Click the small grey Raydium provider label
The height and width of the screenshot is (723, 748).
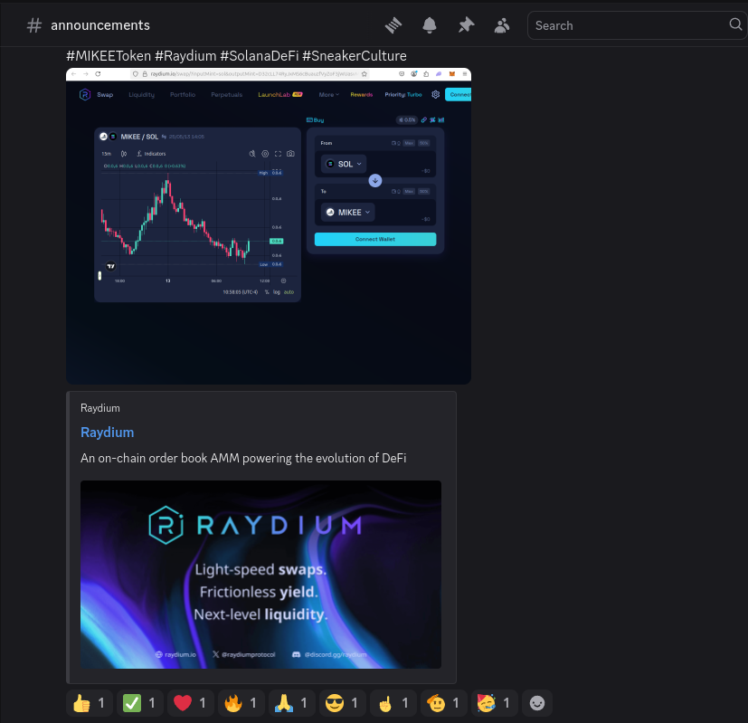pyautogui.click(x=100, y=408)
